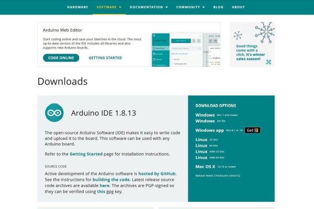Download Linux 64 bits version
Screen dimensions: 314x209
[207, 146]
